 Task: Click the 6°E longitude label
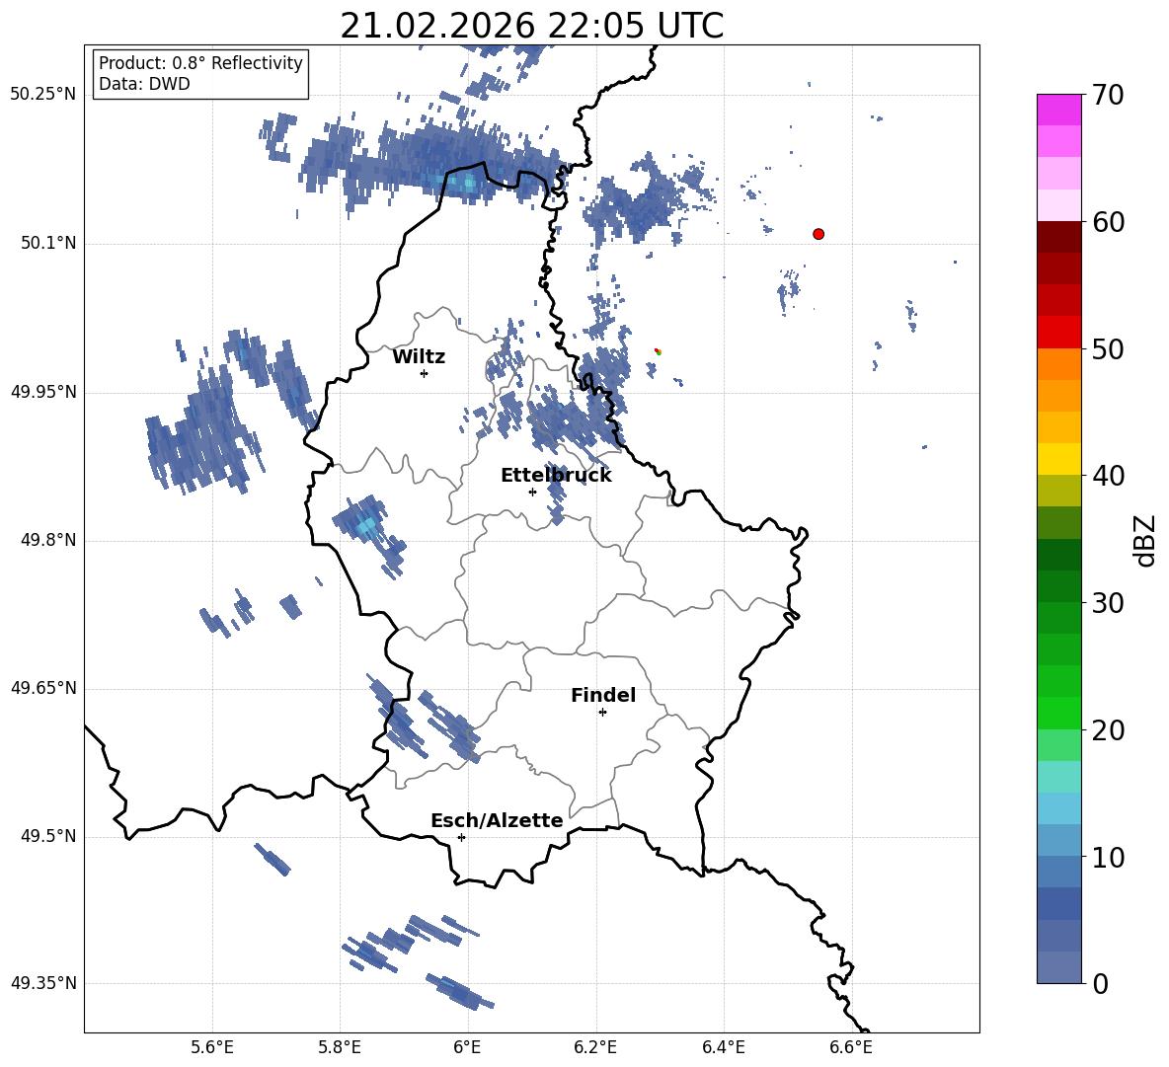pyautogui.click(x=467, y=1047)
